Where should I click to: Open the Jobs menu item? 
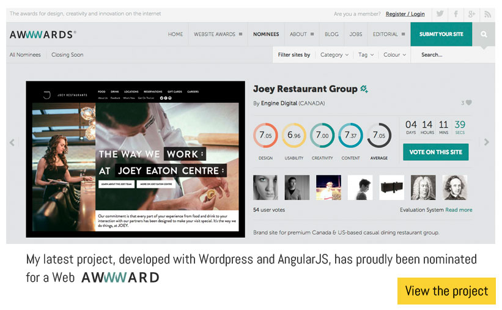tap(356, 34)
